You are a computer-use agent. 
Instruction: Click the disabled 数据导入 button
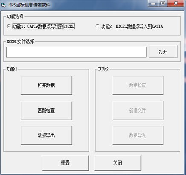(138, 135)
